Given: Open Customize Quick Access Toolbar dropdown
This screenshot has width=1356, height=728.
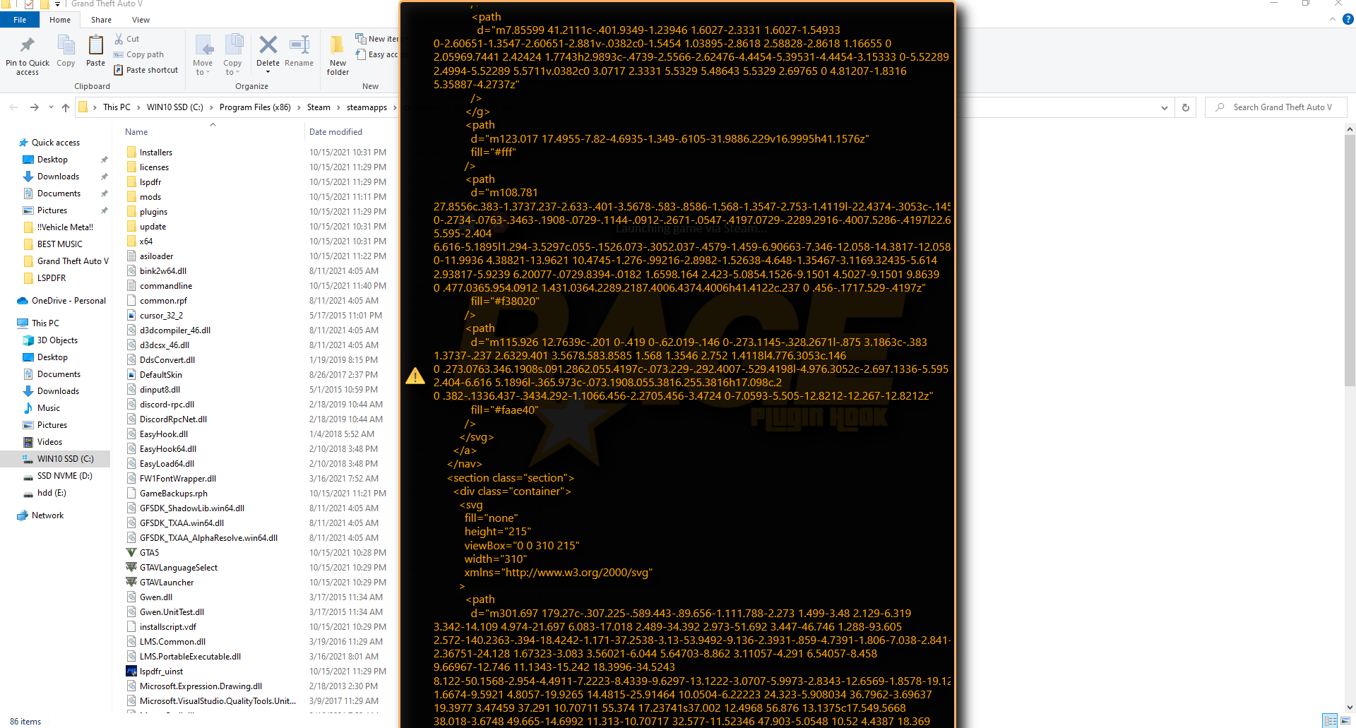Looking at the screenshot, I should (x=58, y=4).
